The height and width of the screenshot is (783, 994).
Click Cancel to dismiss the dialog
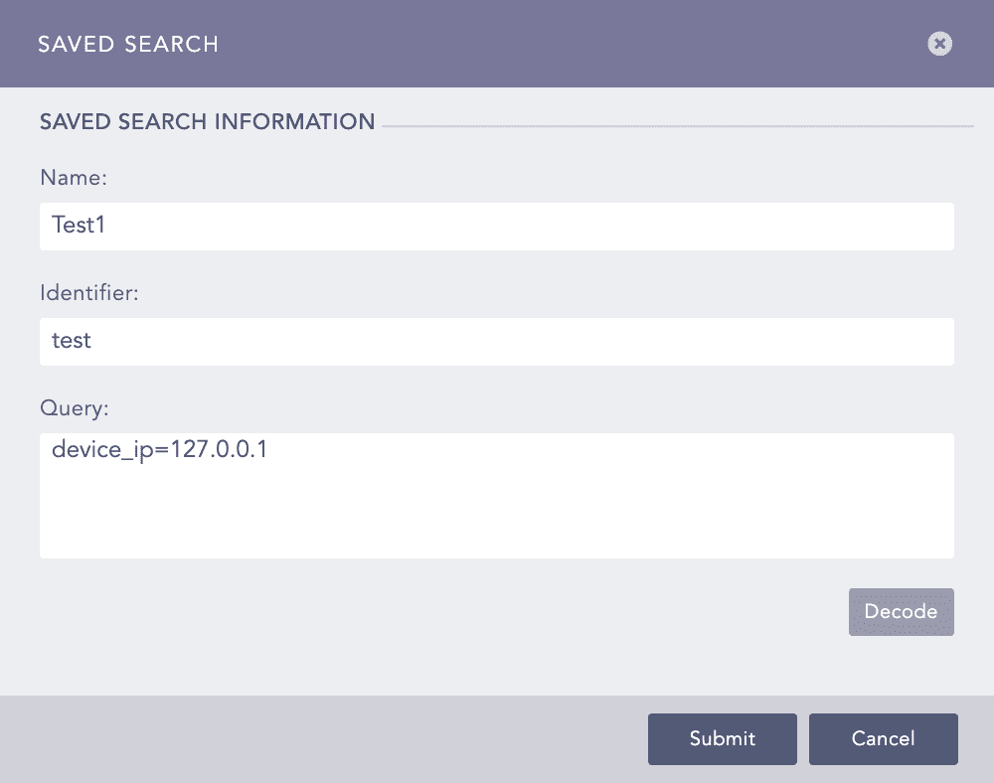(x=883, y=739)
